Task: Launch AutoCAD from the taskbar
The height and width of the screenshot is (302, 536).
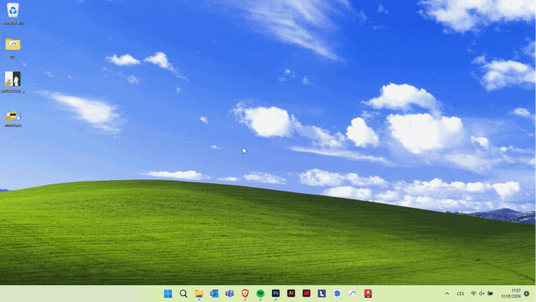Action: coord(368,293)
